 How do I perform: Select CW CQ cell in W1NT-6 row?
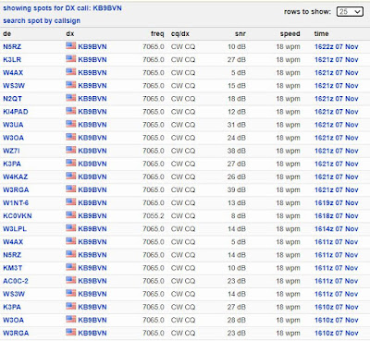[183, 203]
